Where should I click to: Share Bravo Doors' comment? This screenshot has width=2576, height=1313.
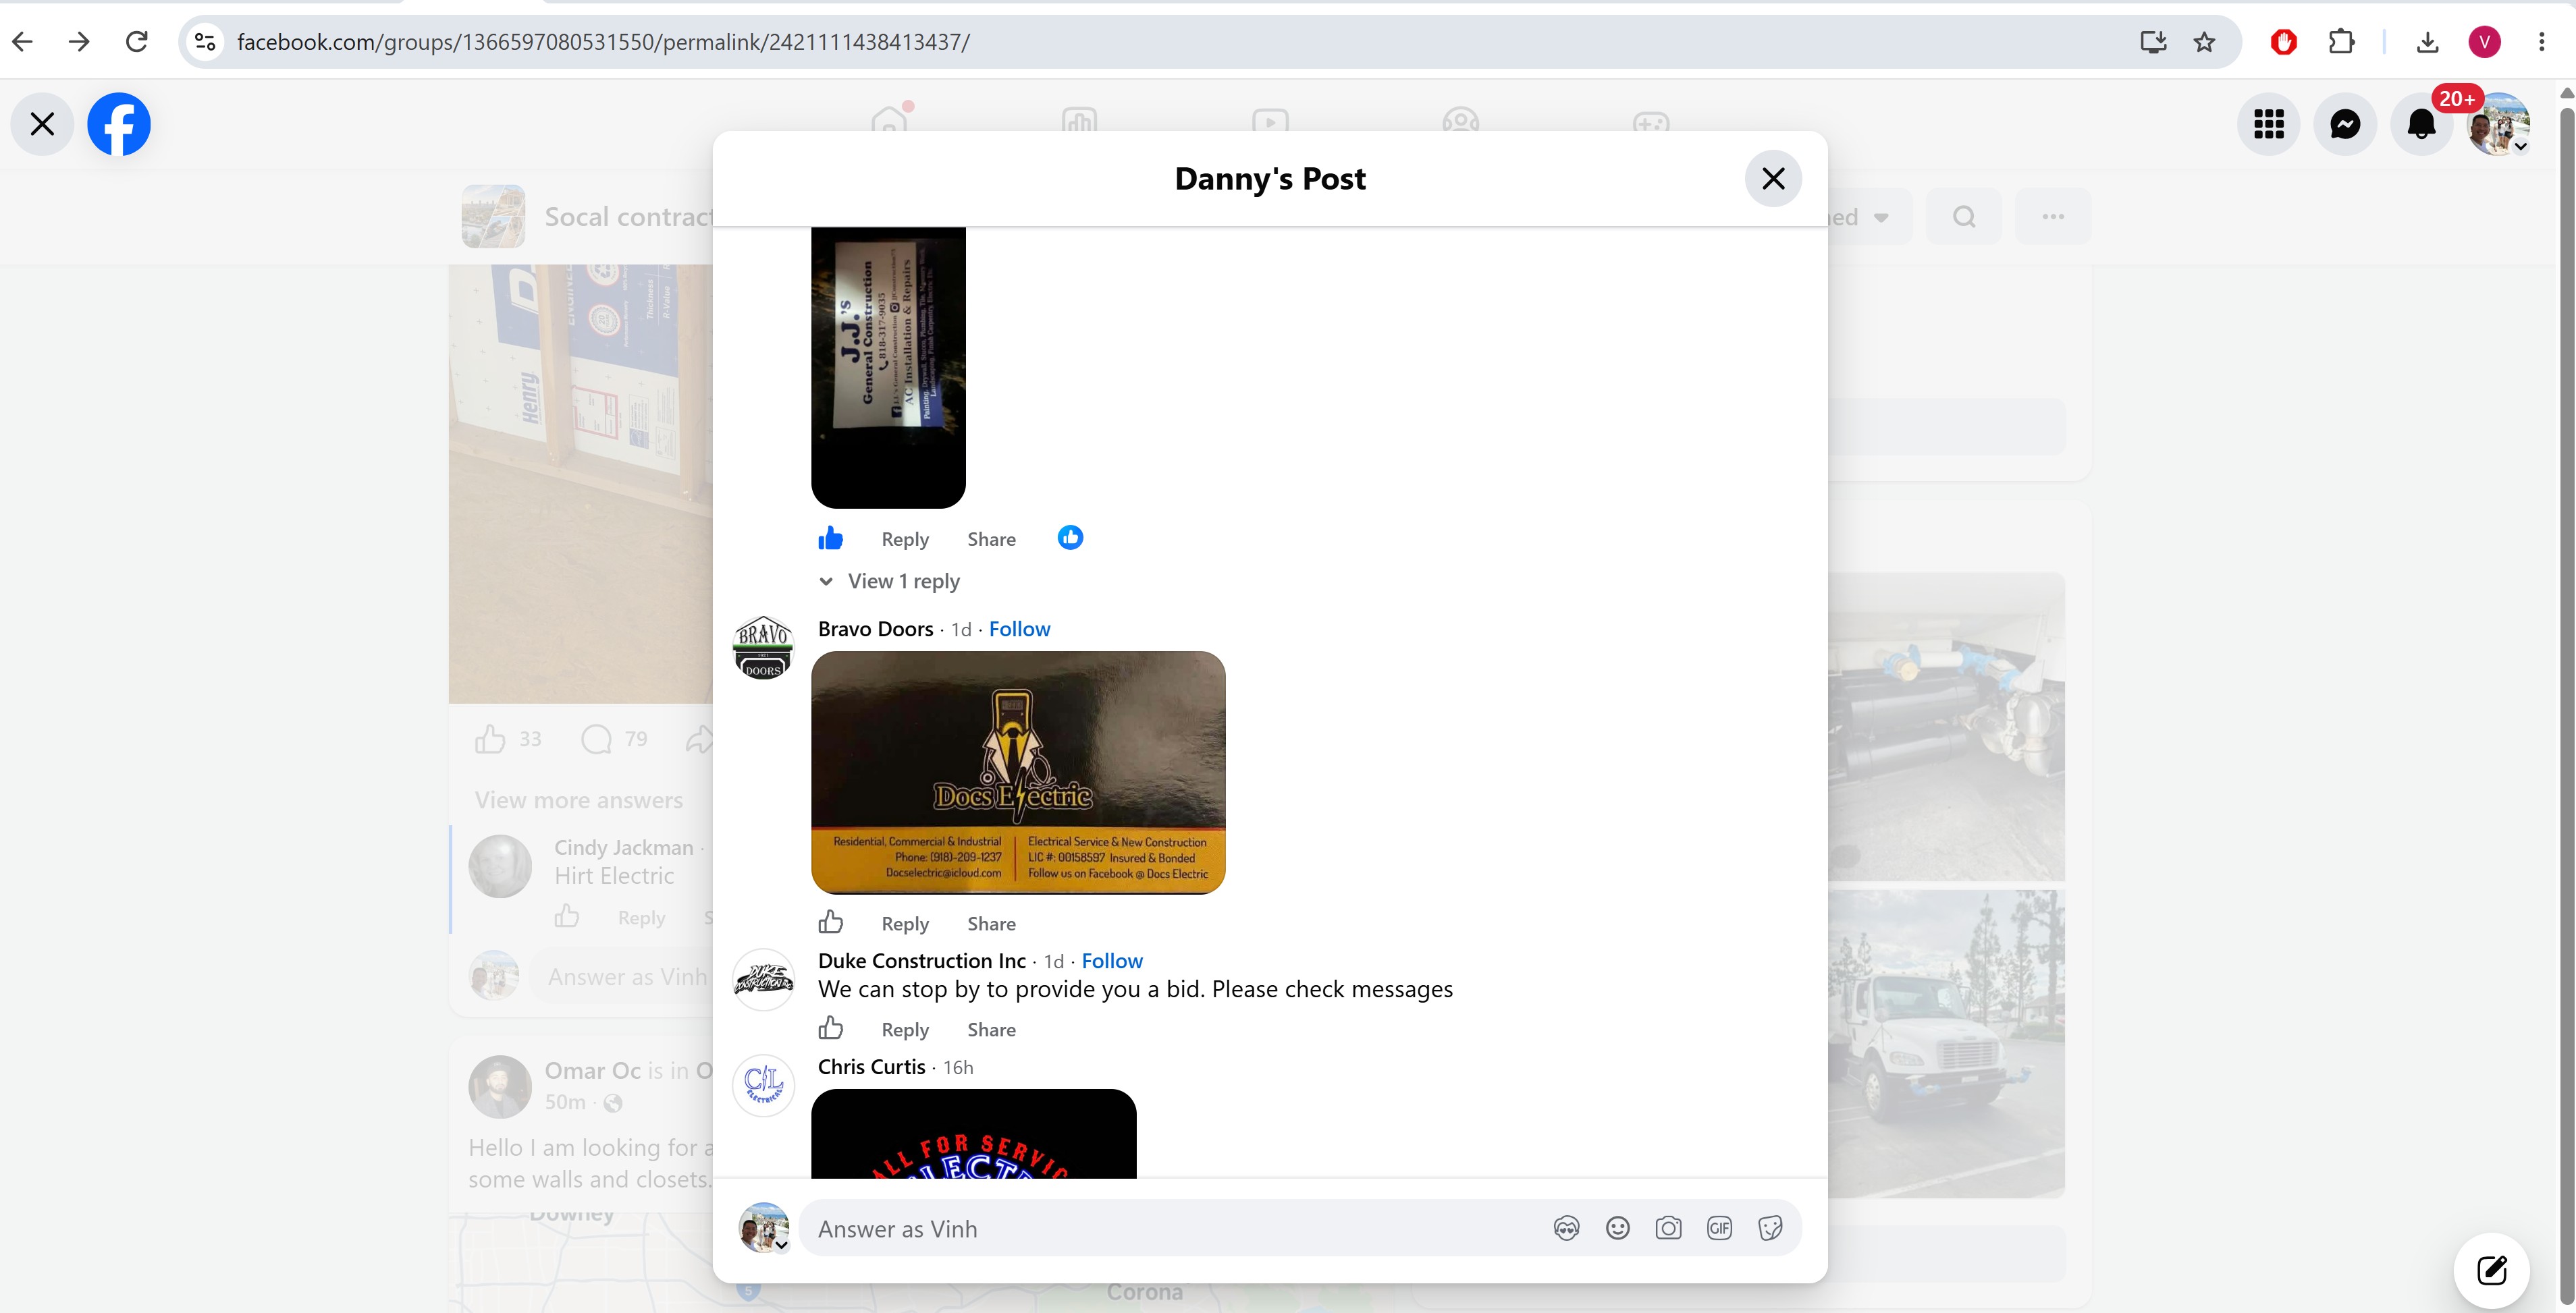[x=991, y=924]
